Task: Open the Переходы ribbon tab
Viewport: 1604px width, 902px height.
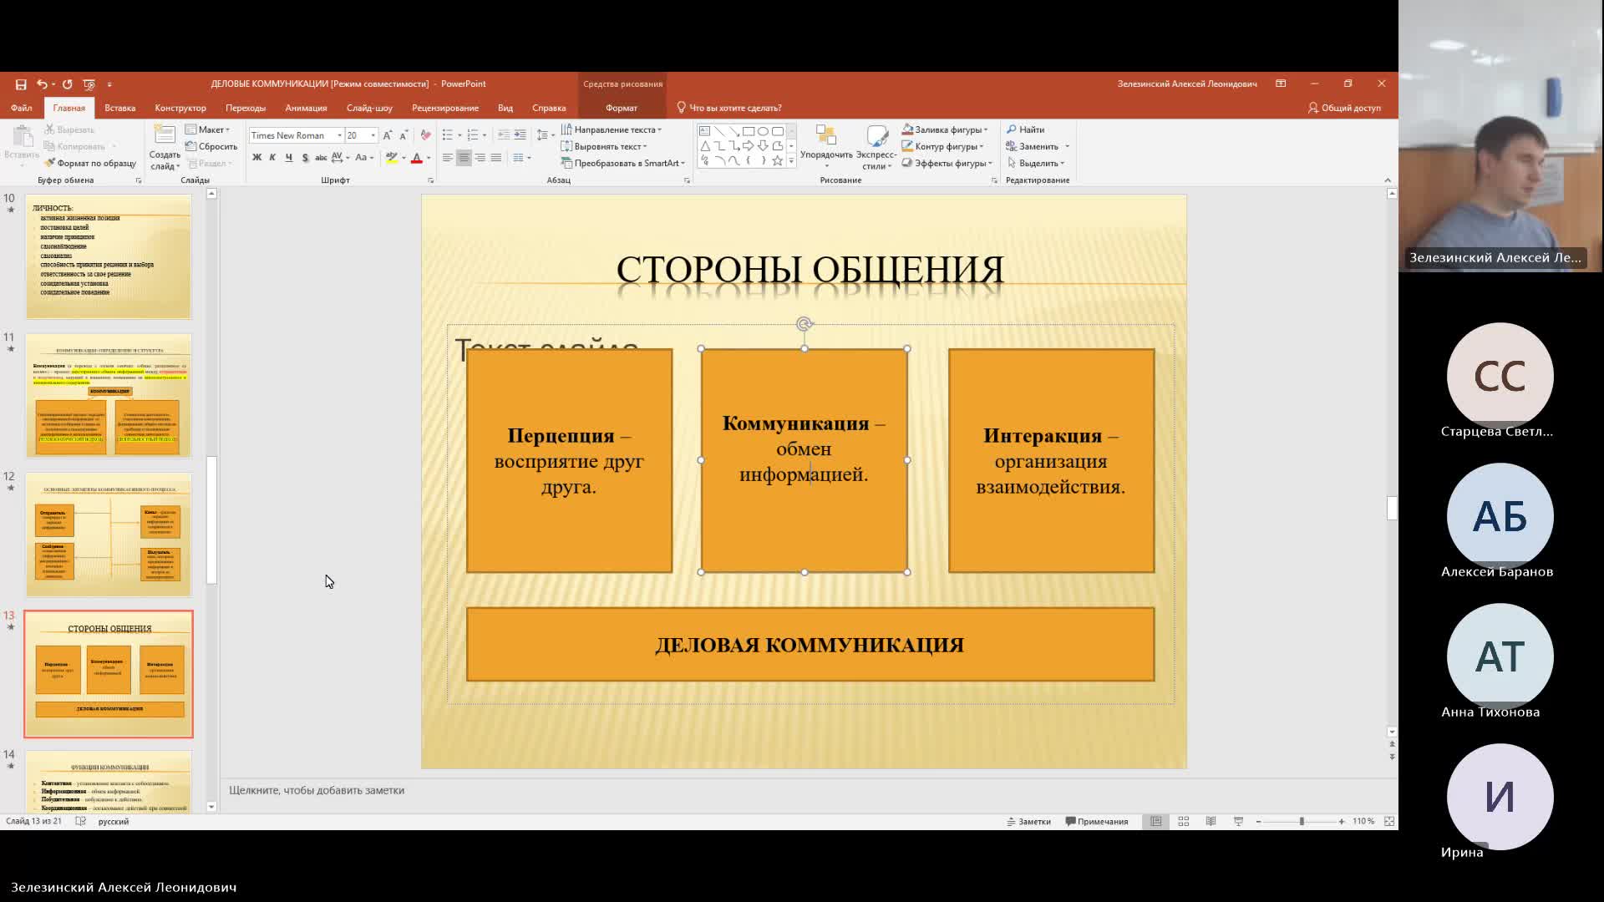Action: tap(246, 108)
